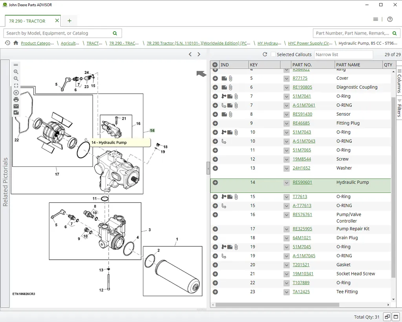Fit the pictorial to the view
The width and height of the screenshot is (402, 322).
pyautogui.click(x=16, y=86)
